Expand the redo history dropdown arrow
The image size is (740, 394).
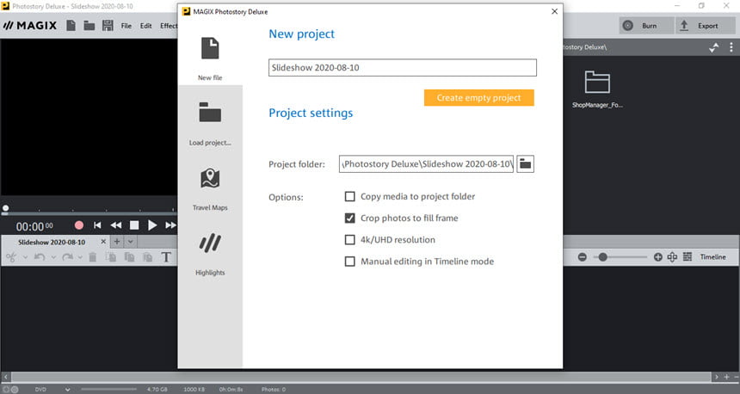pos(80,257)
